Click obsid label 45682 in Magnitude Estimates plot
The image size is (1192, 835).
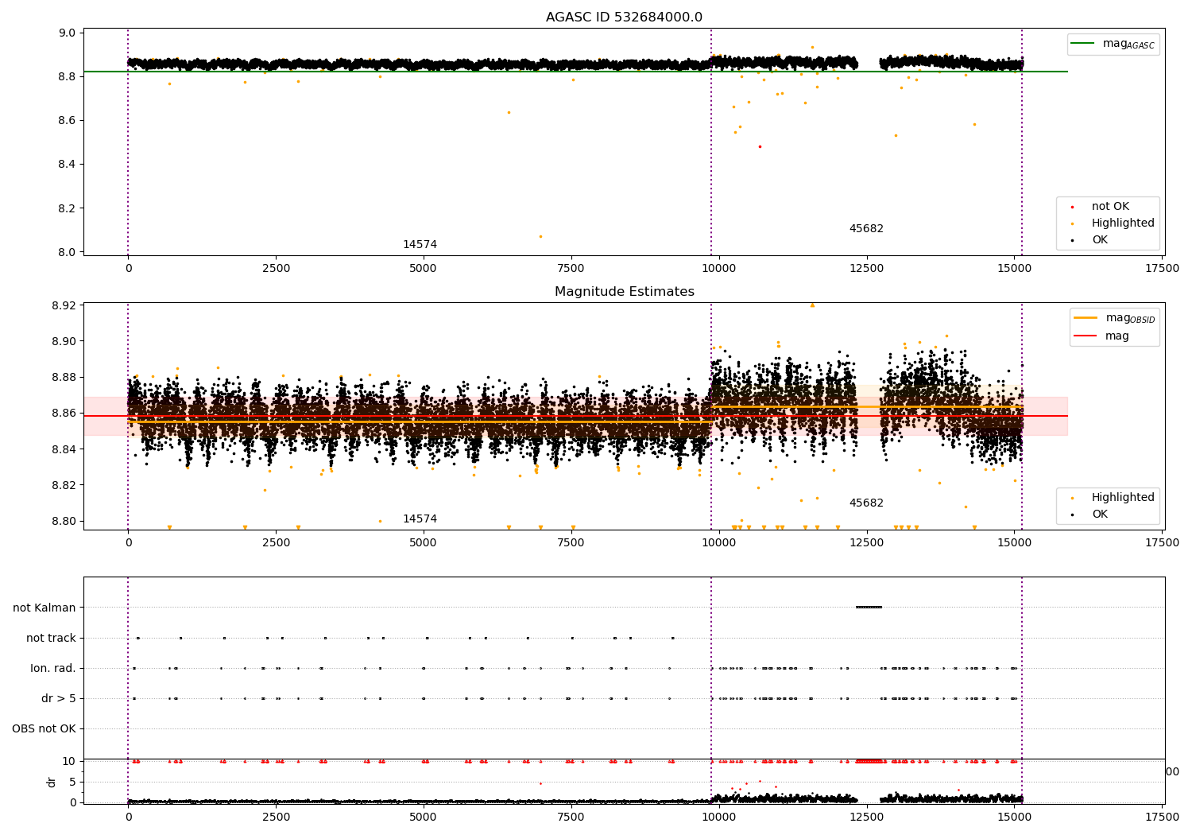pyautogui.click(x=866, y=503)
